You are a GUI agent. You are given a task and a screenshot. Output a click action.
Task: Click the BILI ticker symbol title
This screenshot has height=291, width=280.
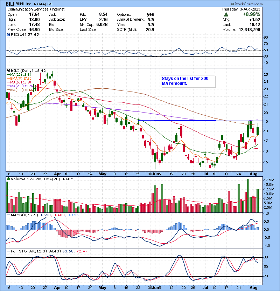coord(10,4)
